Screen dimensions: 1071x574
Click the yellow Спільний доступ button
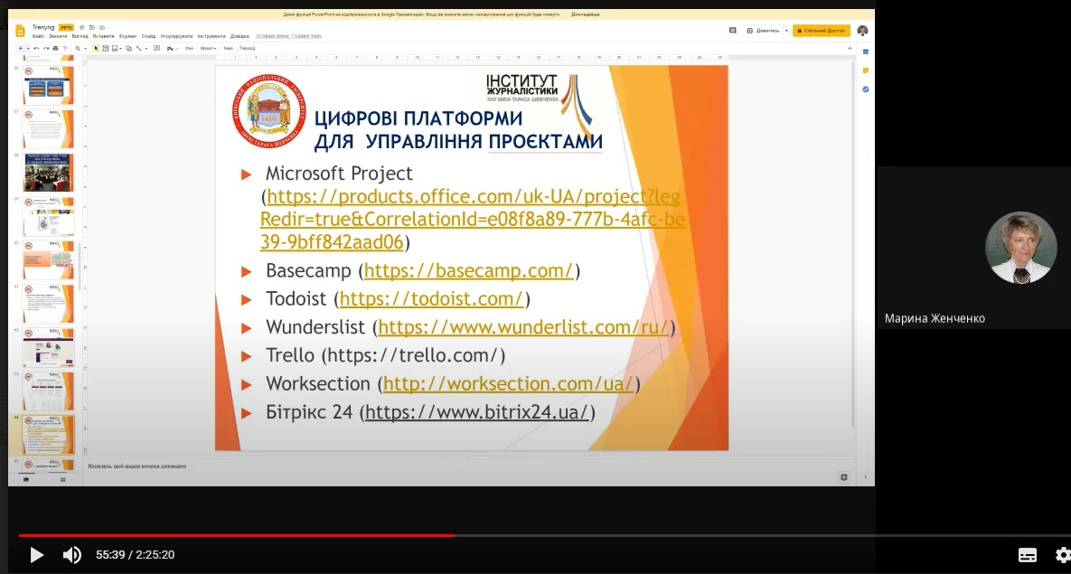point(821,31)
